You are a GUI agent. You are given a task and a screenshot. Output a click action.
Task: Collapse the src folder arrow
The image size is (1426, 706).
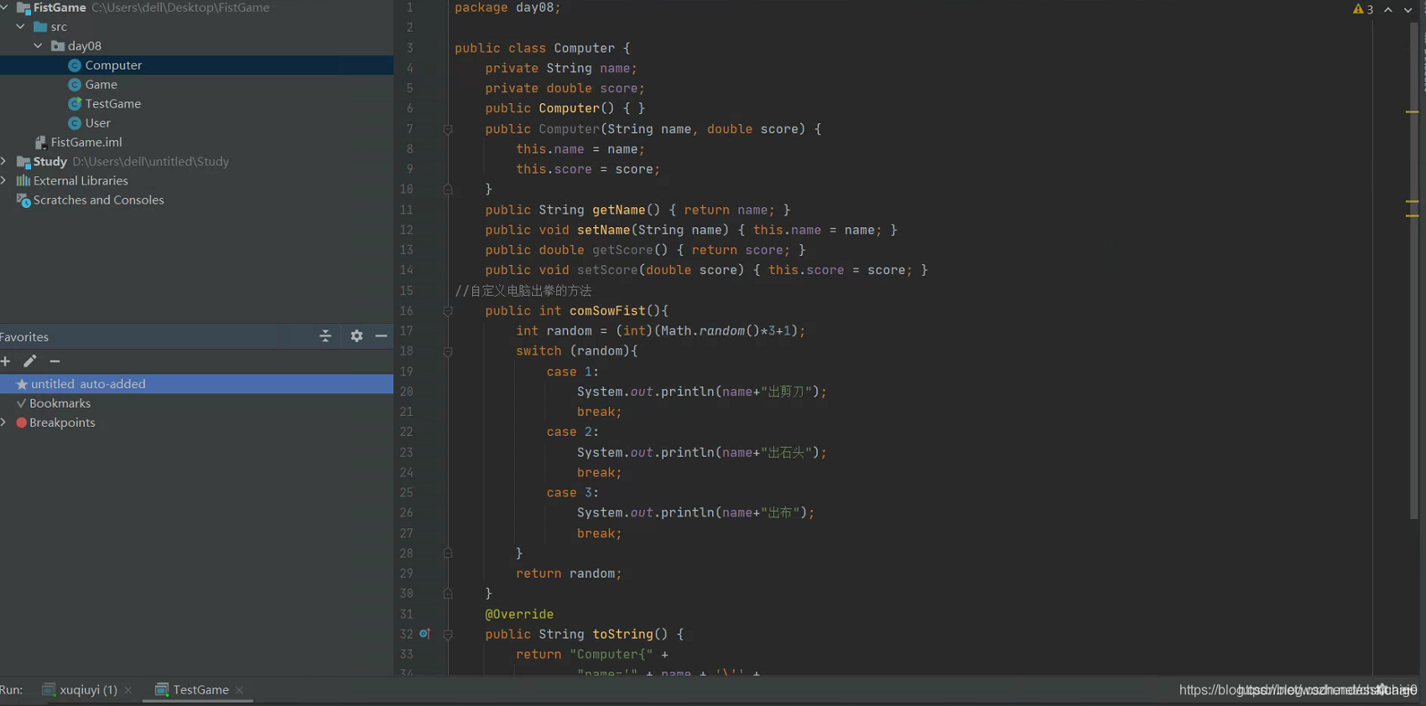(x=21, y=27)
